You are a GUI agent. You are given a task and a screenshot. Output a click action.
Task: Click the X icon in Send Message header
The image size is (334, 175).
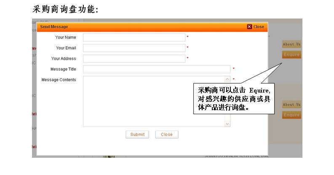[x=249, y=27]
